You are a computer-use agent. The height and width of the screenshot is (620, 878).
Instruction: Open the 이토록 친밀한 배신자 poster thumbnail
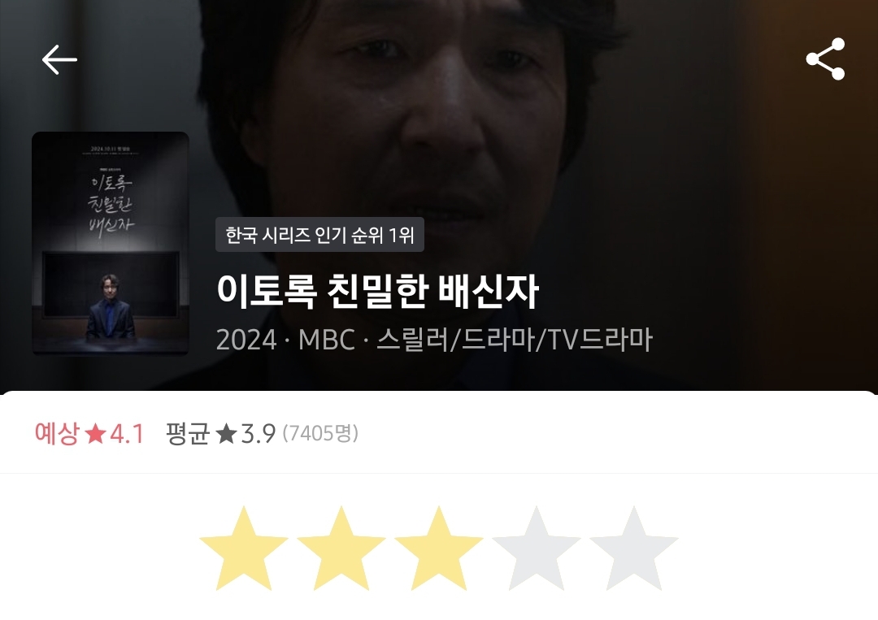pos(111,243)
